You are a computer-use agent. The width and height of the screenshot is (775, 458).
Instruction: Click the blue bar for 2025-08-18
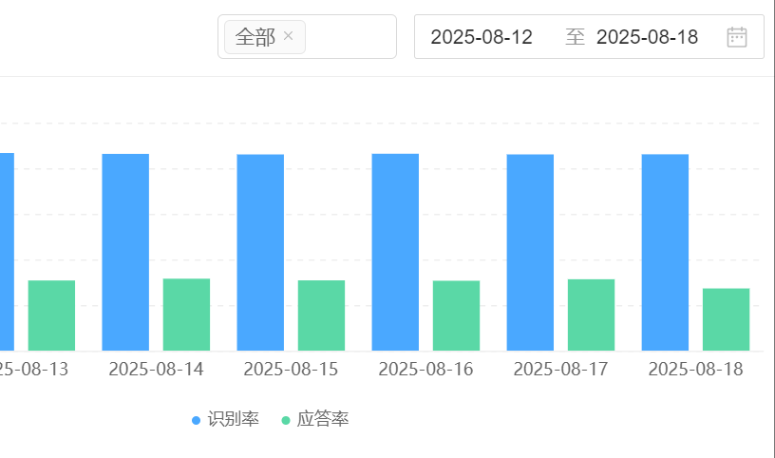pyautogui.click(x=665, y=252)
